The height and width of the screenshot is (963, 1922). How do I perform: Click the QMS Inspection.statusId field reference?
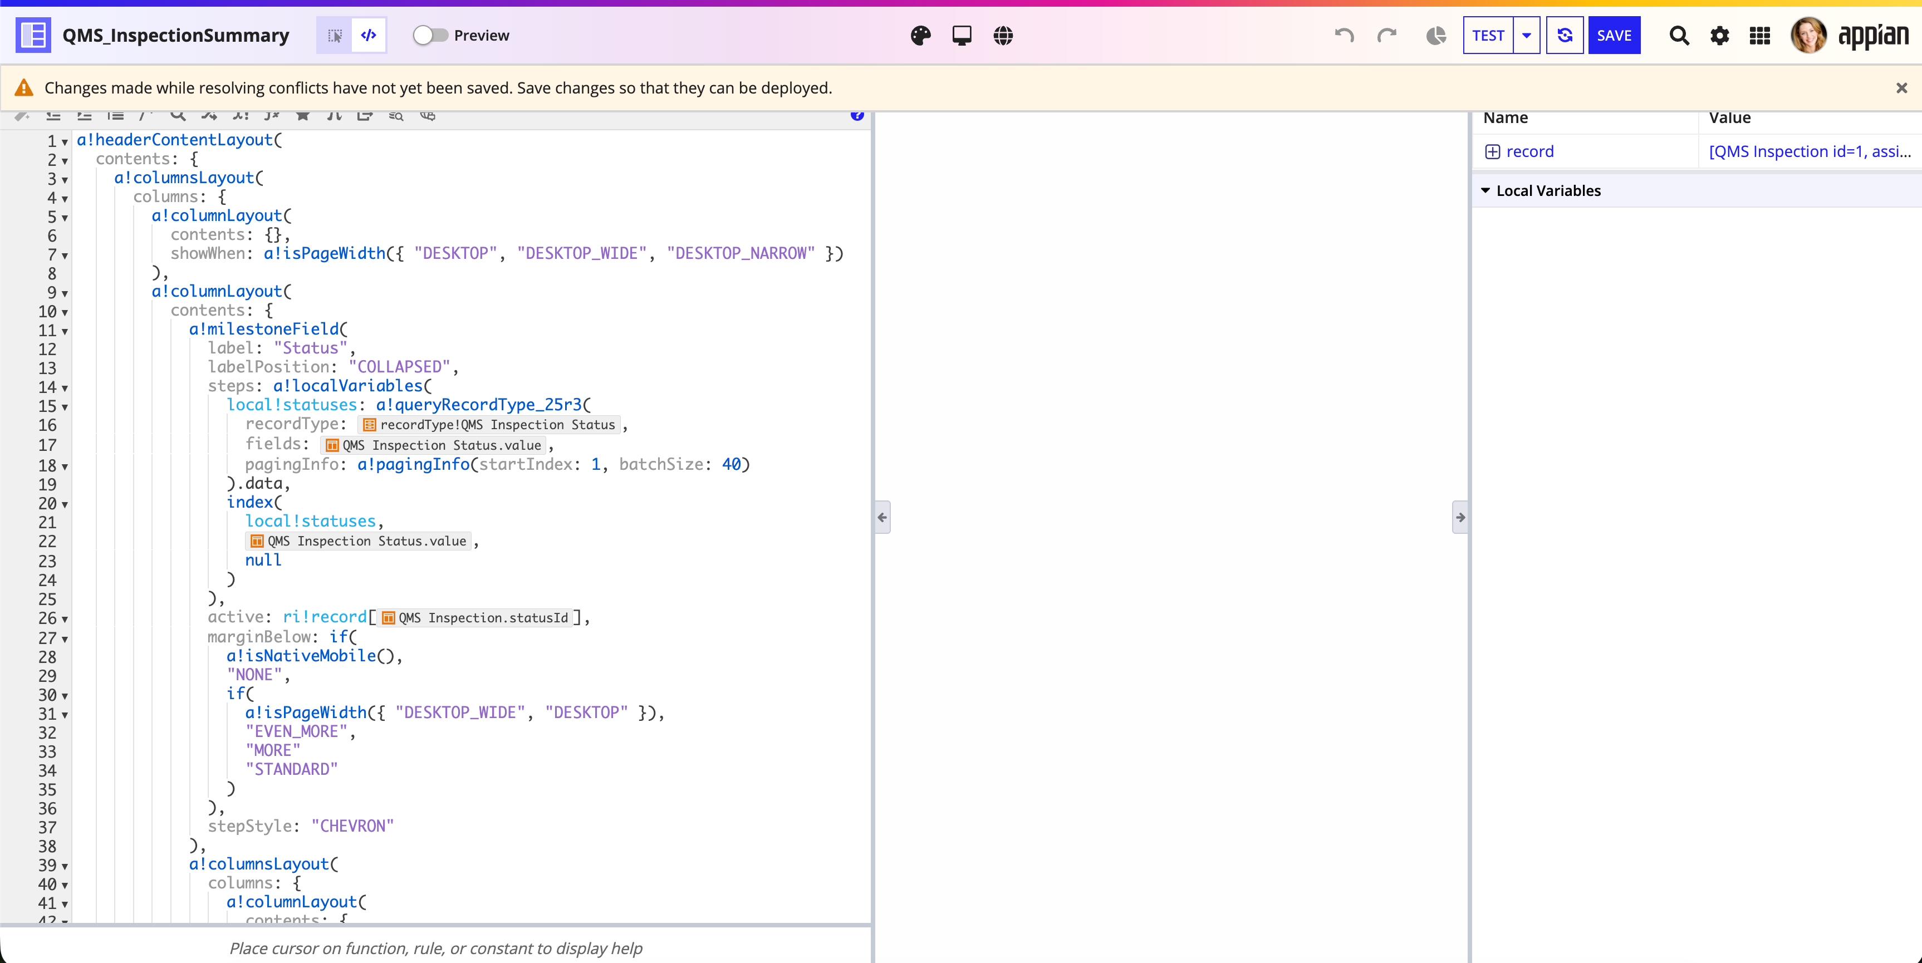(474, 618)
